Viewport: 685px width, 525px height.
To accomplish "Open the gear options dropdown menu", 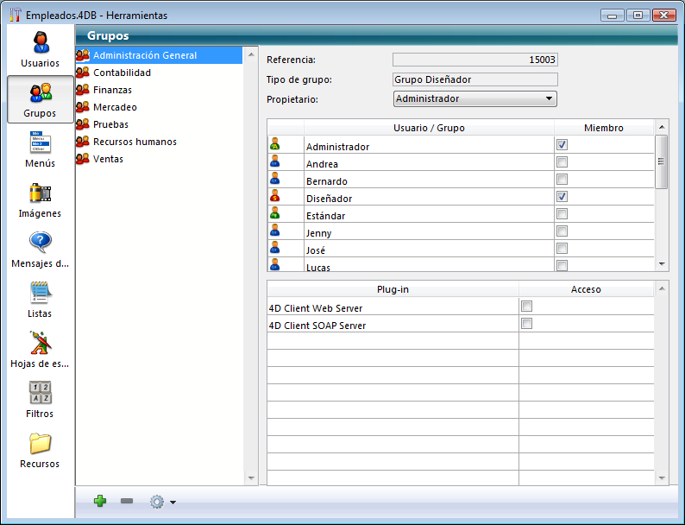I will click(162, 502).
